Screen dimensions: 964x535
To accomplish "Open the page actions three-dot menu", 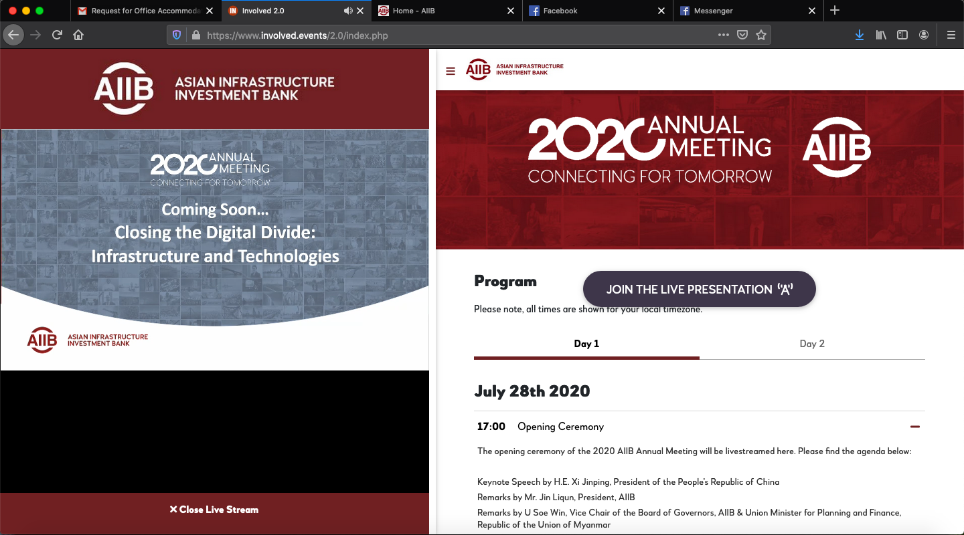I will (724, 35).
